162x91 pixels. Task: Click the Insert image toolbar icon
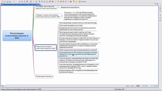[x=52, y=2]
